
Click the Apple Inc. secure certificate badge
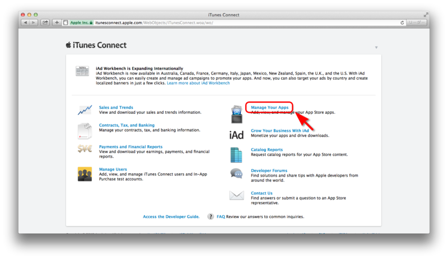(x=81, y=22)
